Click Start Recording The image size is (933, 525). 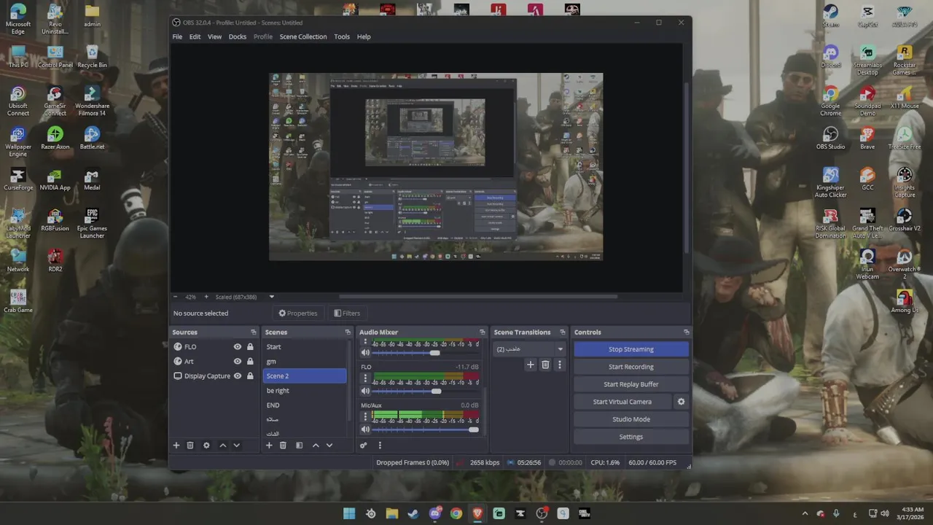pos(631,367)
